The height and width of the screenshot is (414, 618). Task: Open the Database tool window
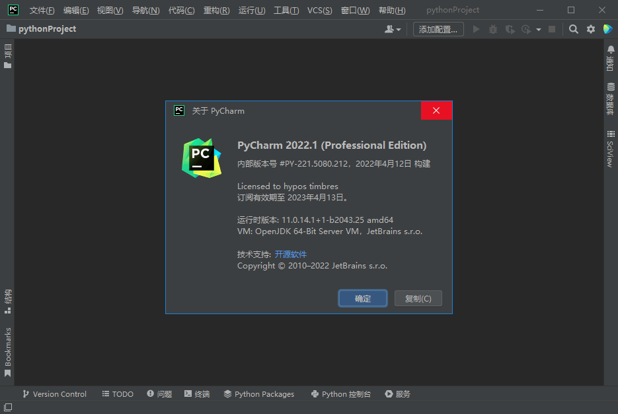pyautogui.click(x=610, y=99)
